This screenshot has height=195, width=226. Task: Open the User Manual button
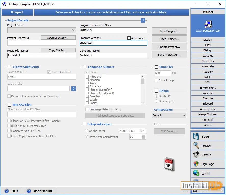click(x=41, y=191)
